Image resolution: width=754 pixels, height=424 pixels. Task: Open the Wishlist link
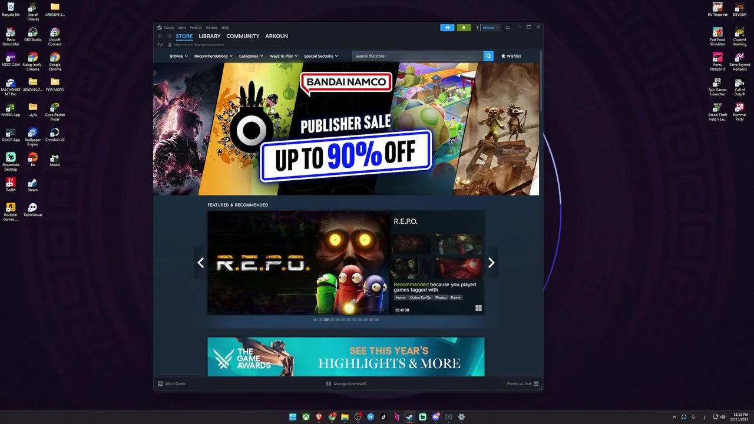click(511, 56)
